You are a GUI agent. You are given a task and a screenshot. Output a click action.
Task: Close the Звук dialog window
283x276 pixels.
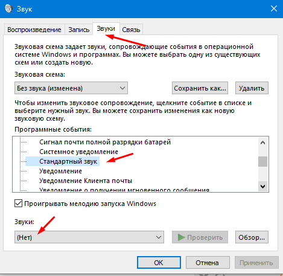(x=274, y=8)
